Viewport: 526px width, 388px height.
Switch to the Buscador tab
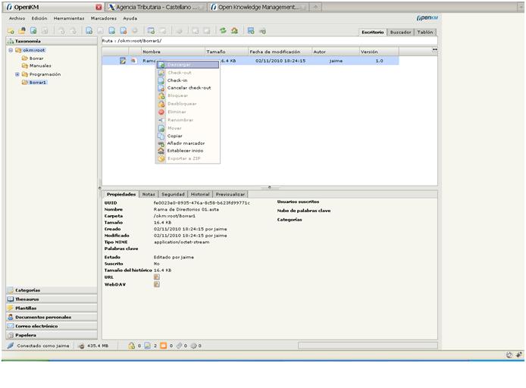pos(400,32)
